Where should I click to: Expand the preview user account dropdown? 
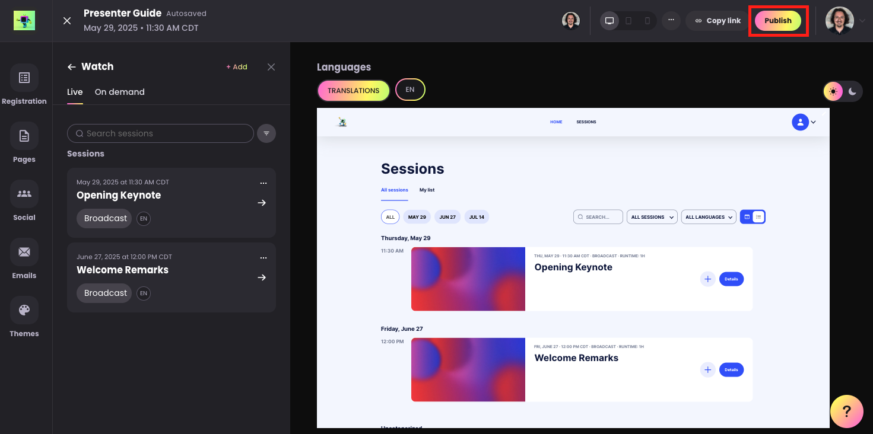(804, 122)
